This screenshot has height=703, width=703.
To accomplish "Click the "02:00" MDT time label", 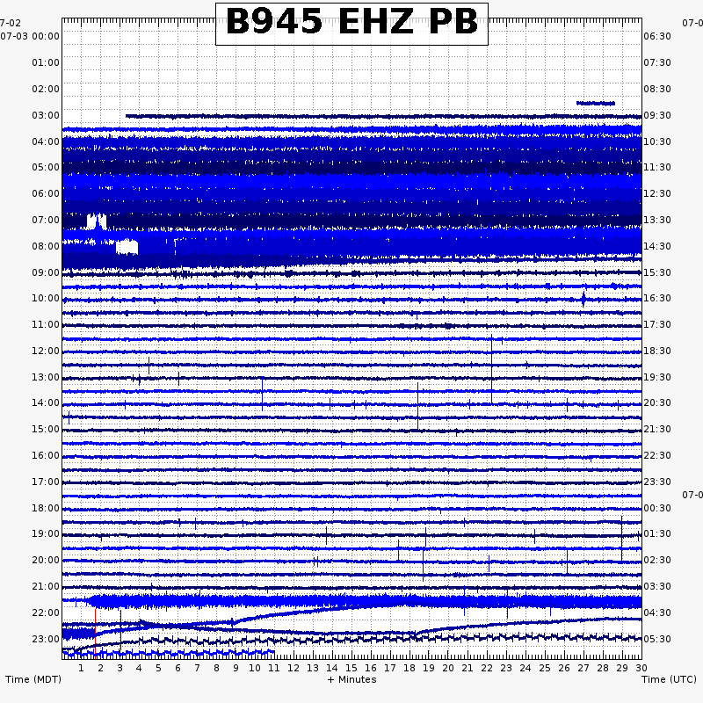I will [x=46, y=90].
